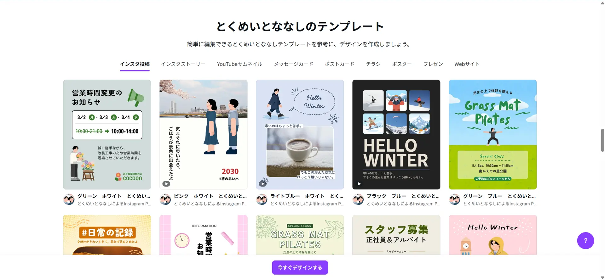Click the creator avatar beside the グリーン ホワイト template title
Image resolution: width=605 pixels, height=280 pixels.
coord(69,199)
